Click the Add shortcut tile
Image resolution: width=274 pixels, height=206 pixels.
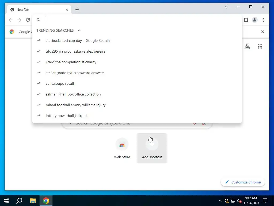[152, 148]
